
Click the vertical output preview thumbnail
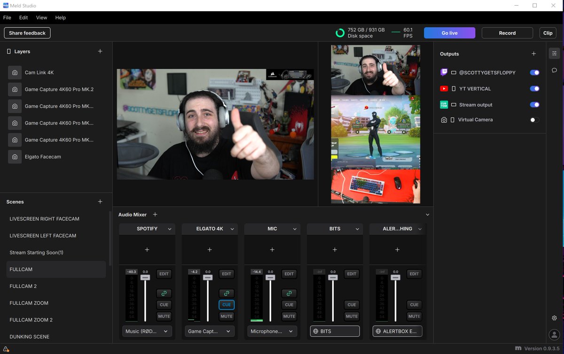376,124
